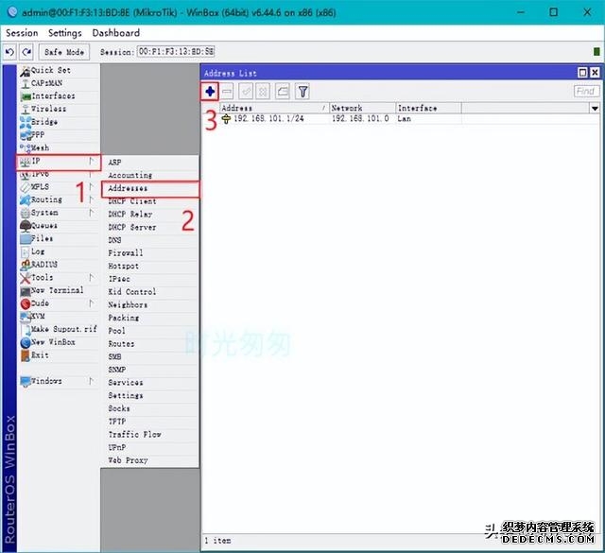This screenshot has height=553, width=605.
Task: Sort by the Address column header
Action: coord(274,109)
